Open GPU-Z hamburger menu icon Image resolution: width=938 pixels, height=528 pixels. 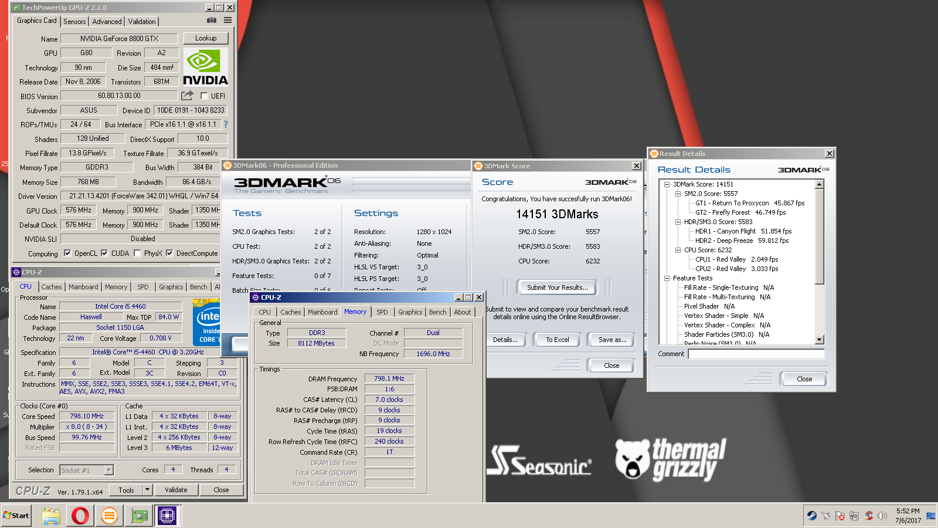(x=227, y=21)
